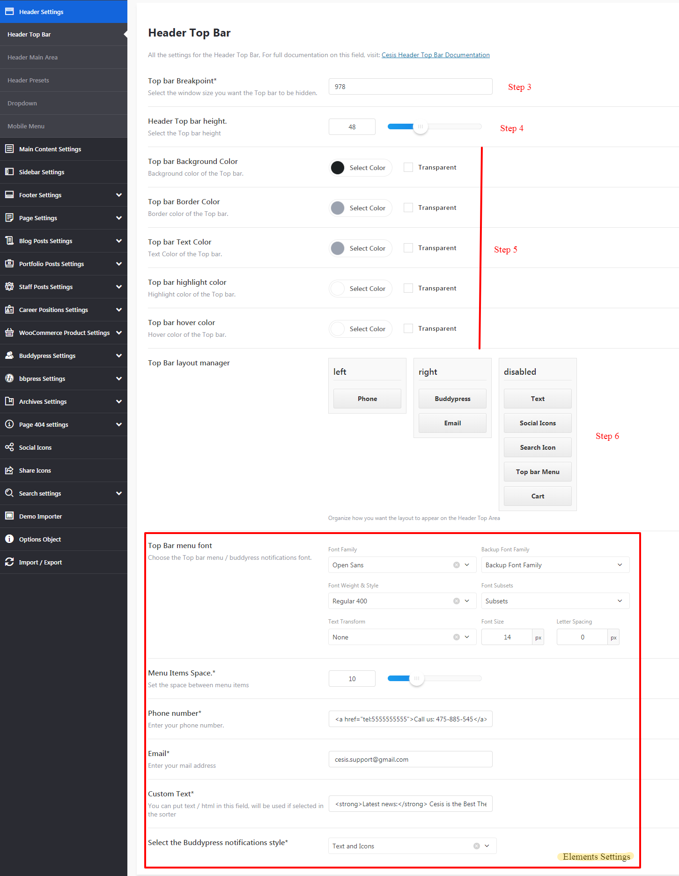Click the Sidebar Settings icon
679x876 pixels.
[x=9, y=172]
